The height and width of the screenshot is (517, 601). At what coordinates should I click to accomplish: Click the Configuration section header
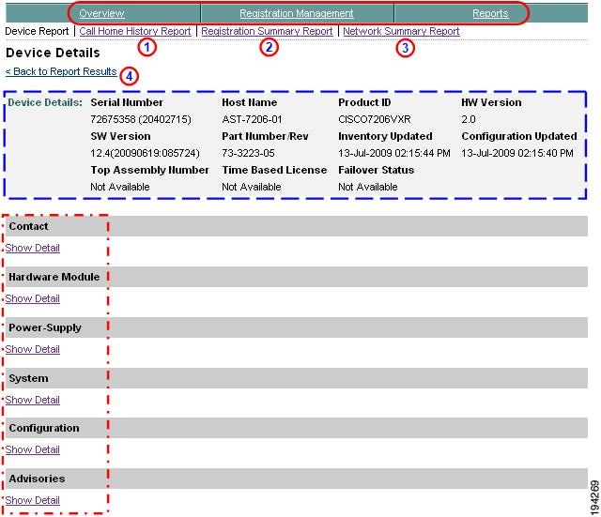pyautogui.click(x=297, y=428)
